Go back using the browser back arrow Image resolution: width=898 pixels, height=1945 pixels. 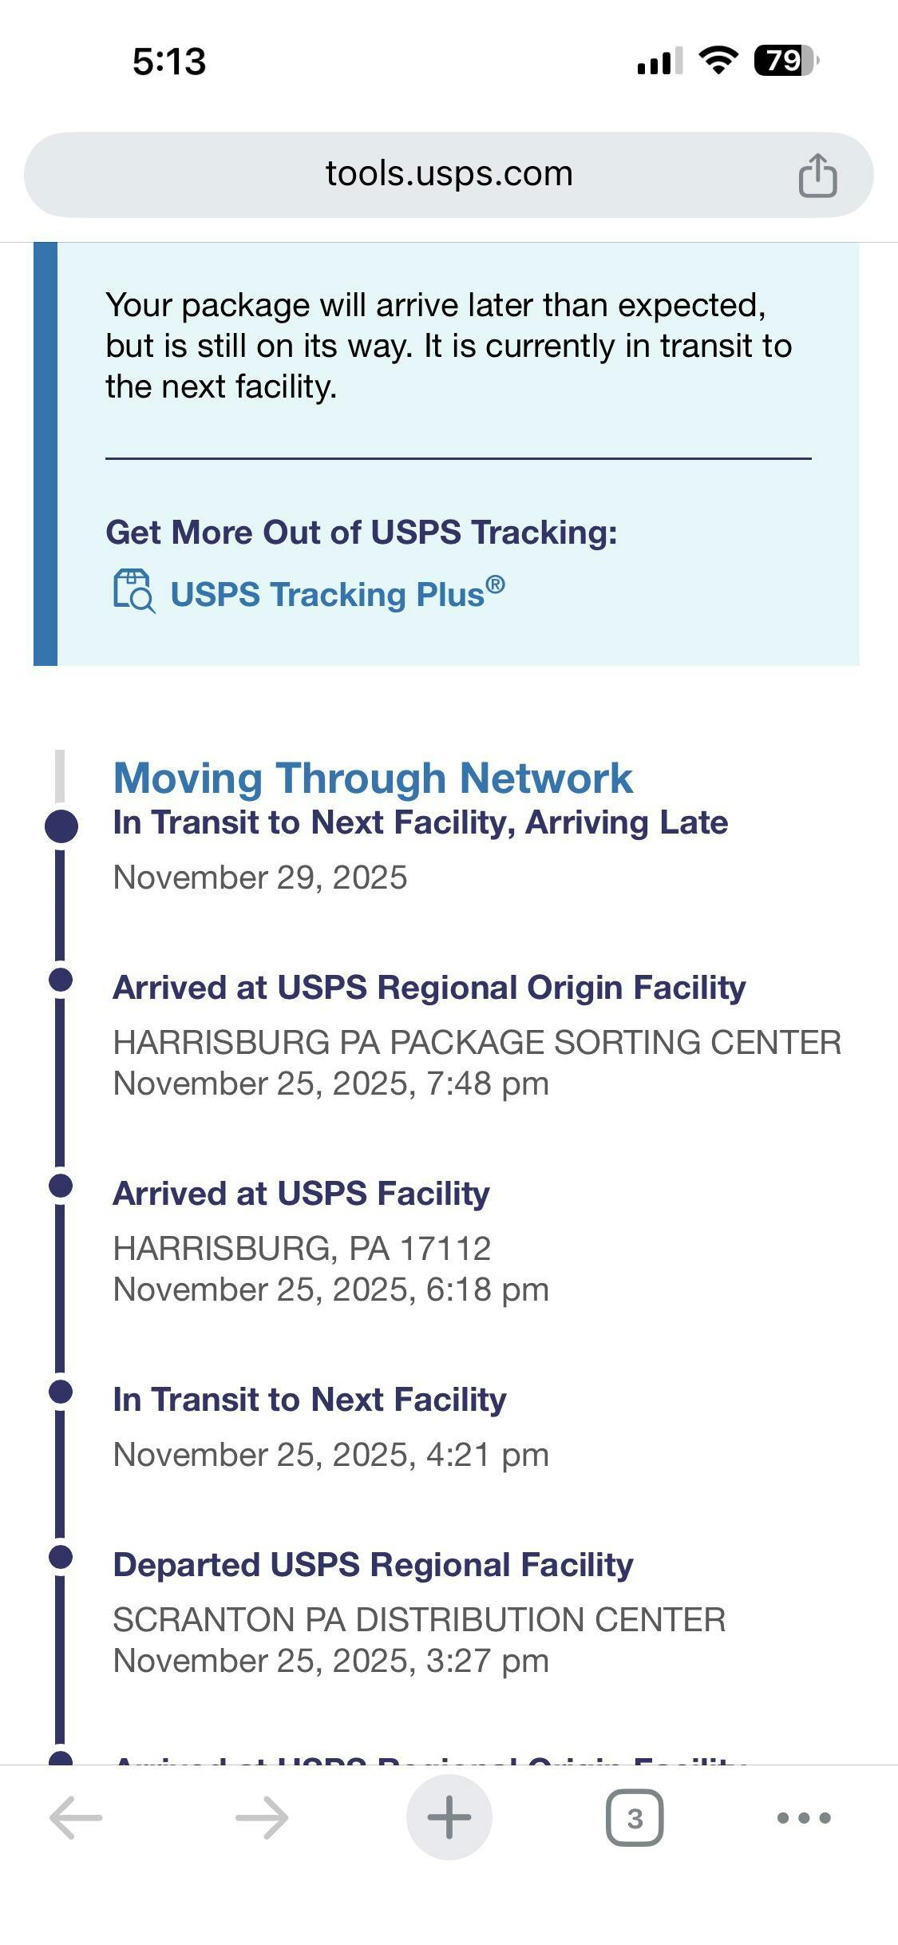[76, 1817]
